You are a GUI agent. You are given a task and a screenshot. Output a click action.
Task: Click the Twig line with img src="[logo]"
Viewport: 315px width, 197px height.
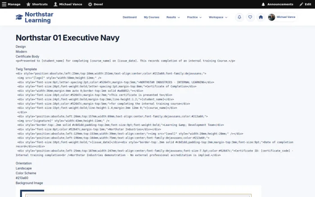[x=59, y=78]
